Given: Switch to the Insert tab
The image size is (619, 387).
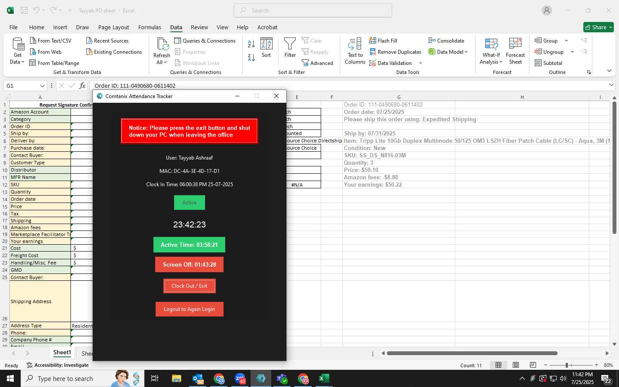Looking at the screenshot, I should coord(60,27).
